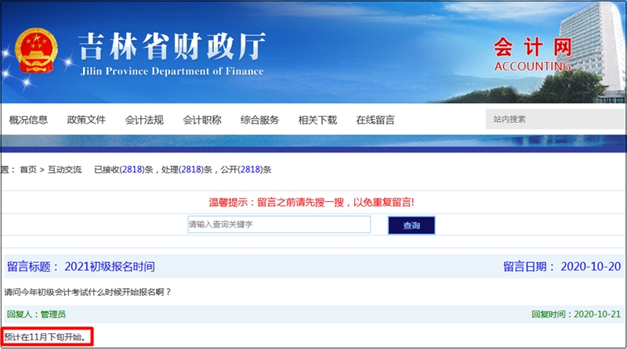Click the 查询 search button

click(411, 225)
